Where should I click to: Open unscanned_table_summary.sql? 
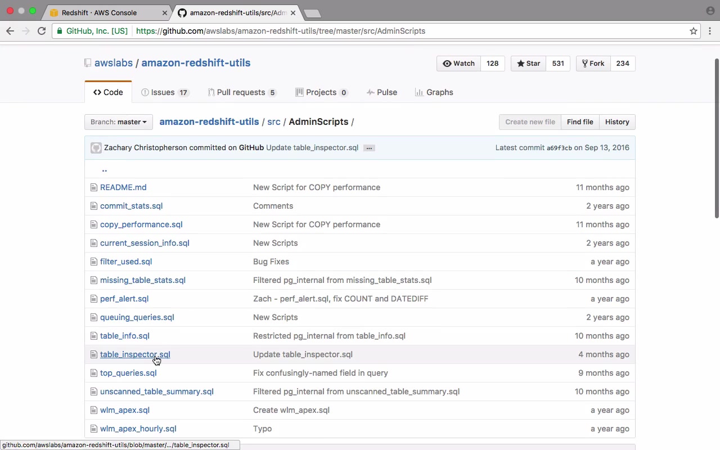coord(157,391)
